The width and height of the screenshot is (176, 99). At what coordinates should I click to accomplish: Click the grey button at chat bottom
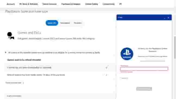click(x=144, y=89)
